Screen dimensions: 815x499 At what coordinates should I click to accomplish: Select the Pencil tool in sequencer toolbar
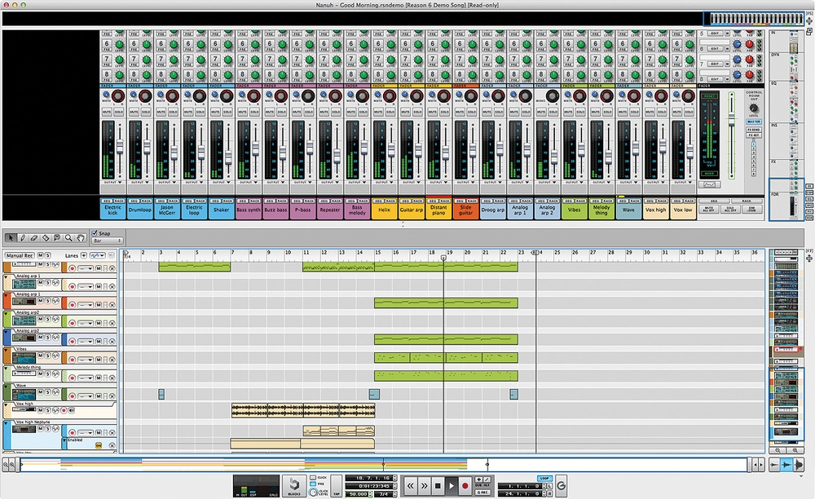pyautogui.click(x=23, y=238)
